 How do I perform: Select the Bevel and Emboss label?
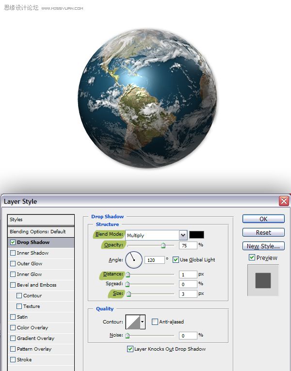click(x=37, y=285)
